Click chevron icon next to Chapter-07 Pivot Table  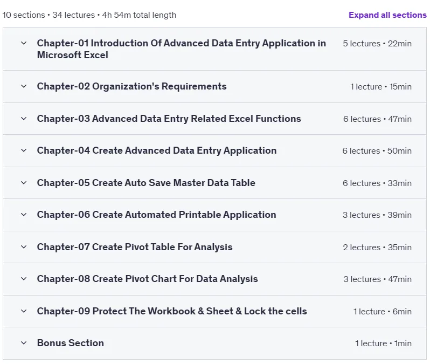(24, 247)
